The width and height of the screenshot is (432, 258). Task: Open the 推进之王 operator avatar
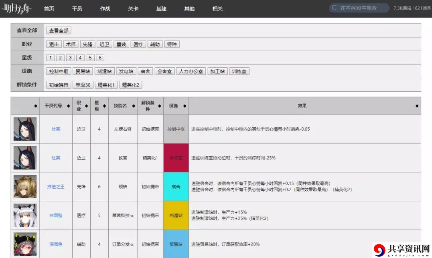tap(25, 186)
